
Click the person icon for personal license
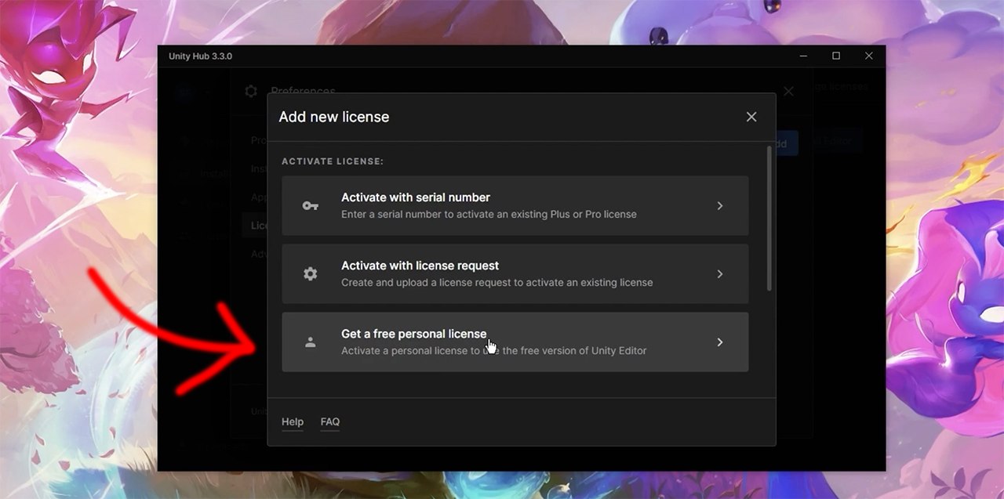pos(311,342)
